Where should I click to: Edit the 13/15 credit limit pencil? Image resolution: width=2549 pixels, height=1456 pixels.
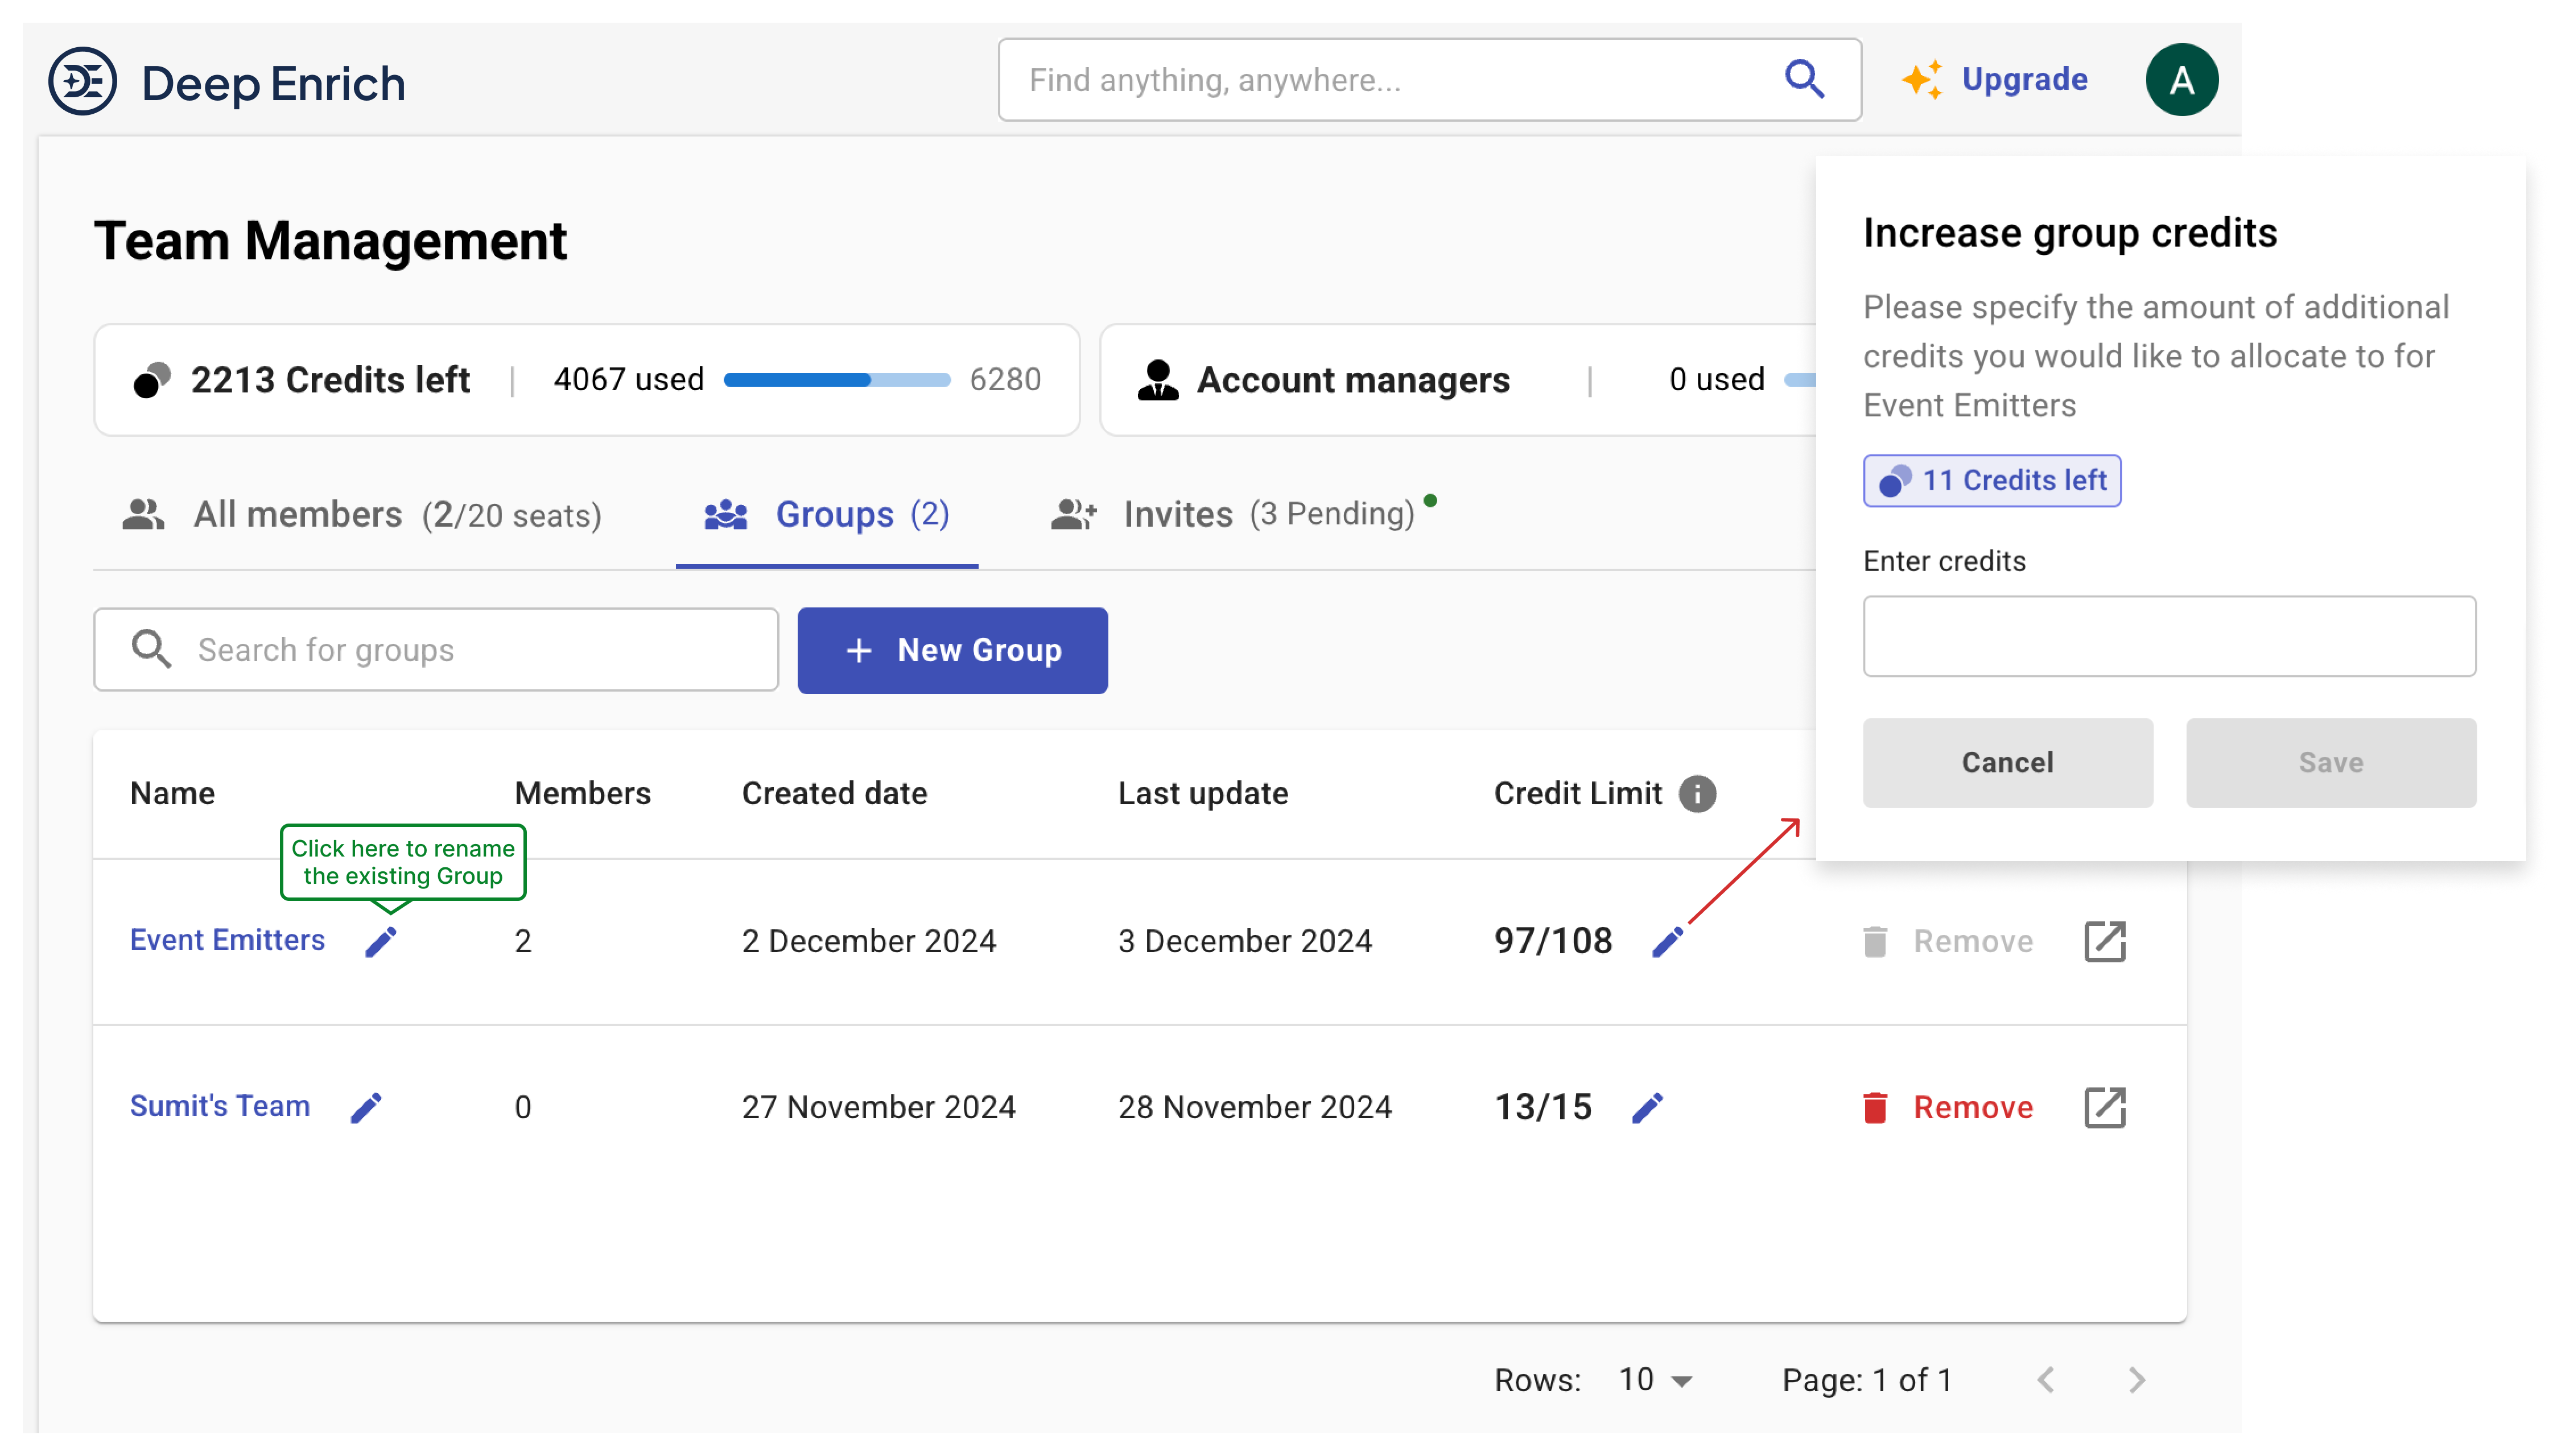click(1647, 1107)
